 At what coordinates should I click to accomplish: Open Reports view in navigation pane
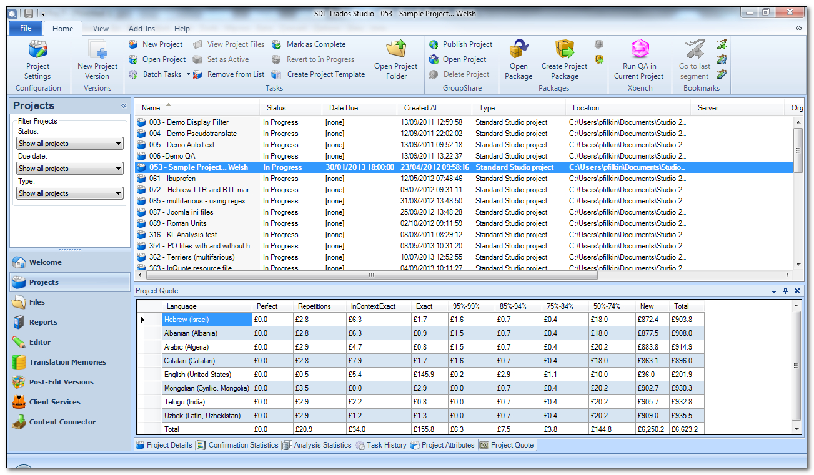tap(70, 322)
